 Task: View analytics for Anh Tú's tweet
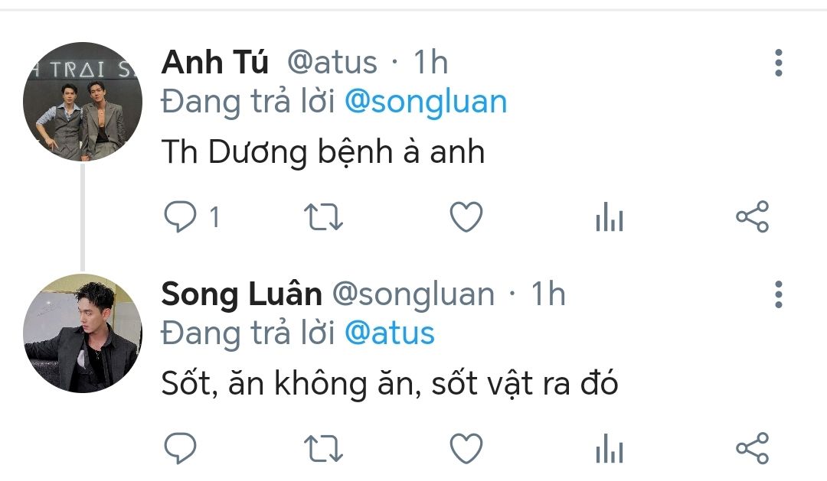[610, 219]
